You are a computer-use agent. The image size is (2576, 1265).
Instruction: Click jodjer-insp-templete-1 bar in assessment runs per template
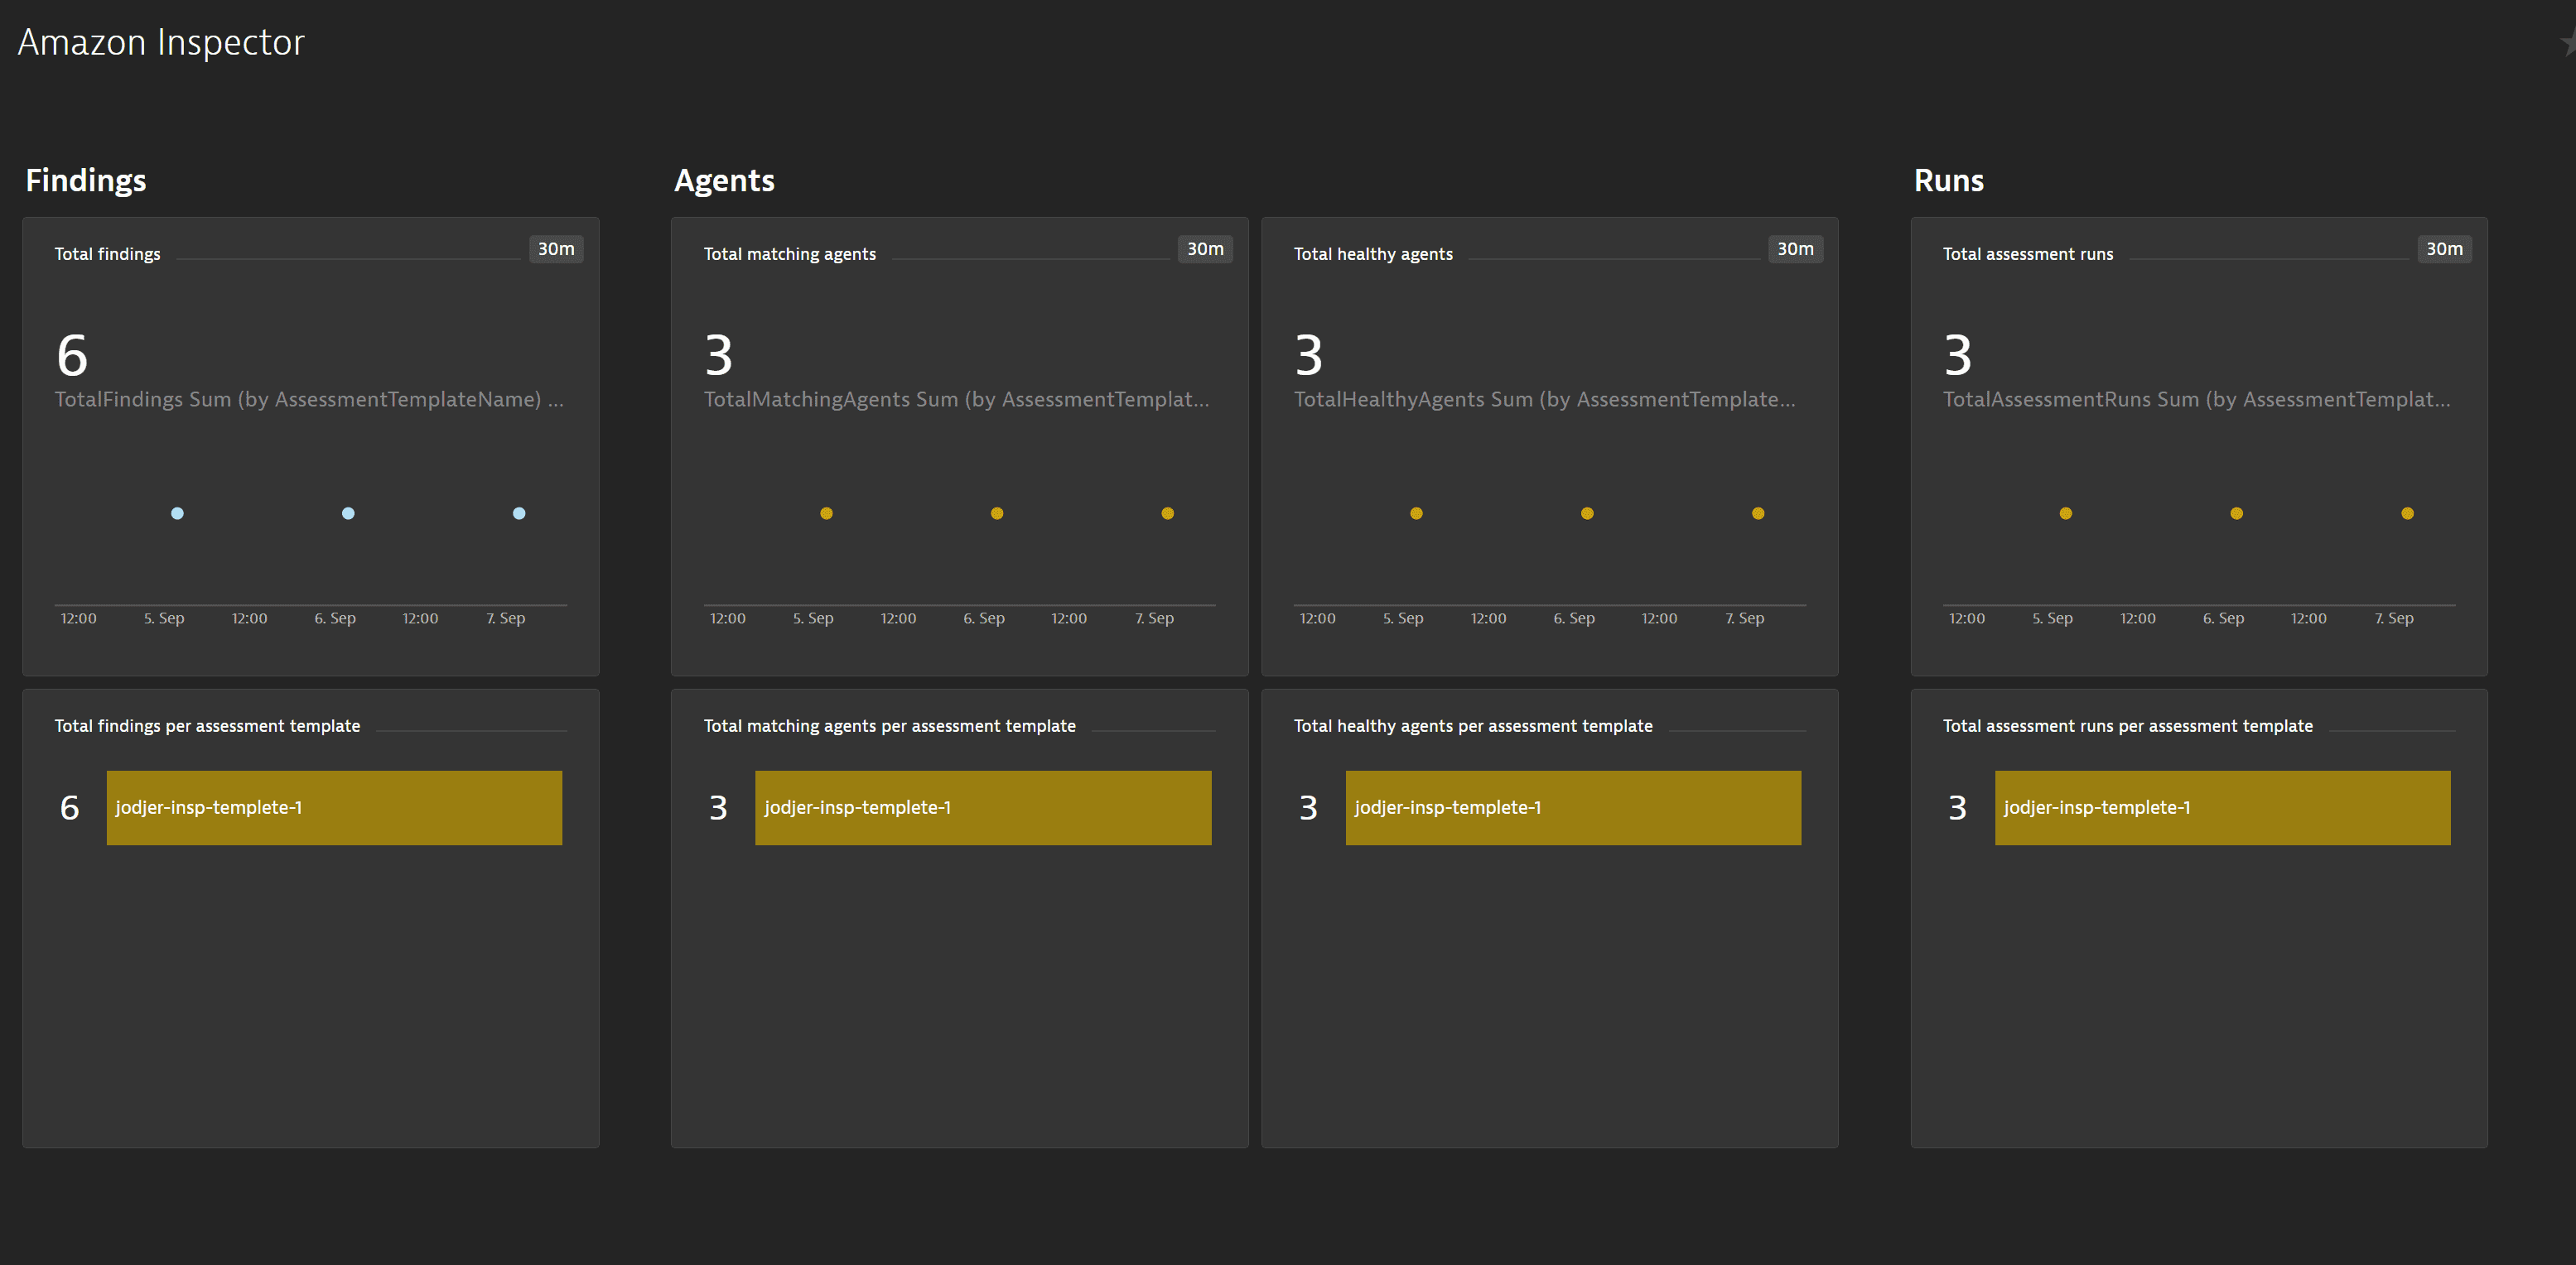2222,807
